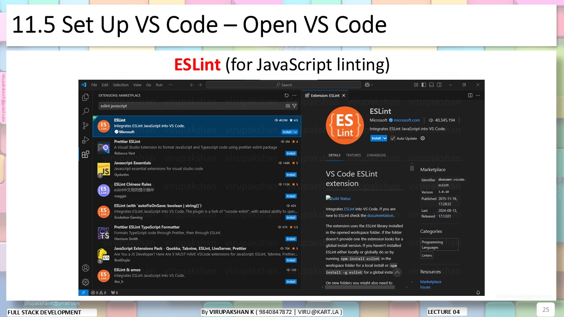This screenshot has height=317, width=564.
Task: Open the Source Control view
Action: 85,125
